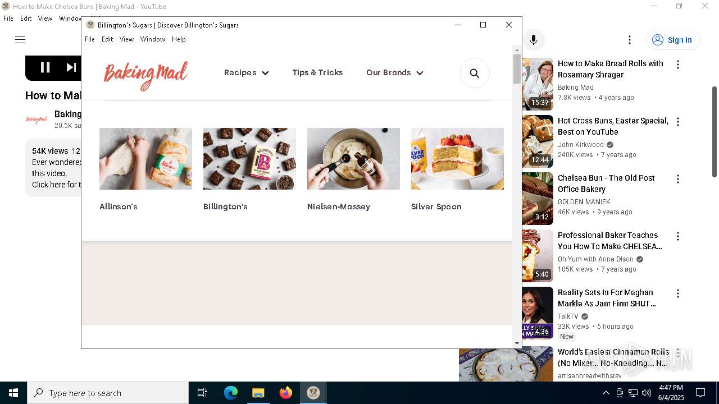Viewport: 719px width, 404px height.
Task: Skip to next YouTube video
Action: point(71,67)
